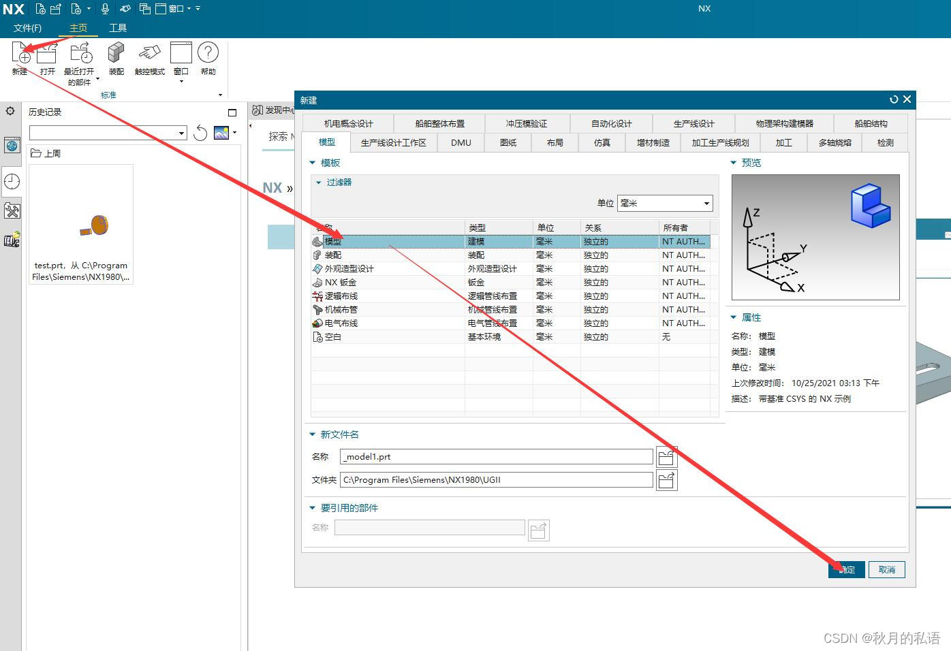Open the history view style dropdown arrow
This screenshot has width=951, height=651.
tap(234, 132)
